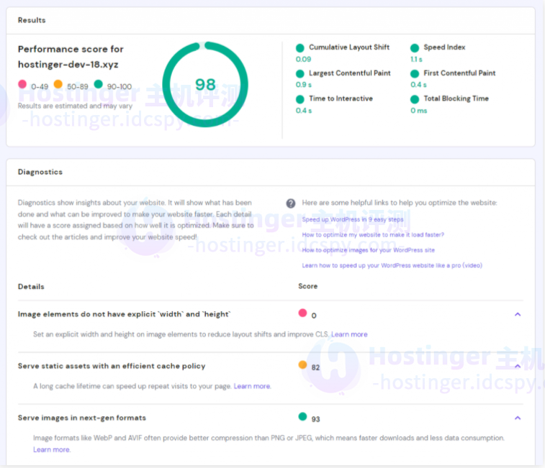This screenshot has width=545, height=468.
Task: Collapse the next-gen formats diagnostic row
Action: pos(517,418)
